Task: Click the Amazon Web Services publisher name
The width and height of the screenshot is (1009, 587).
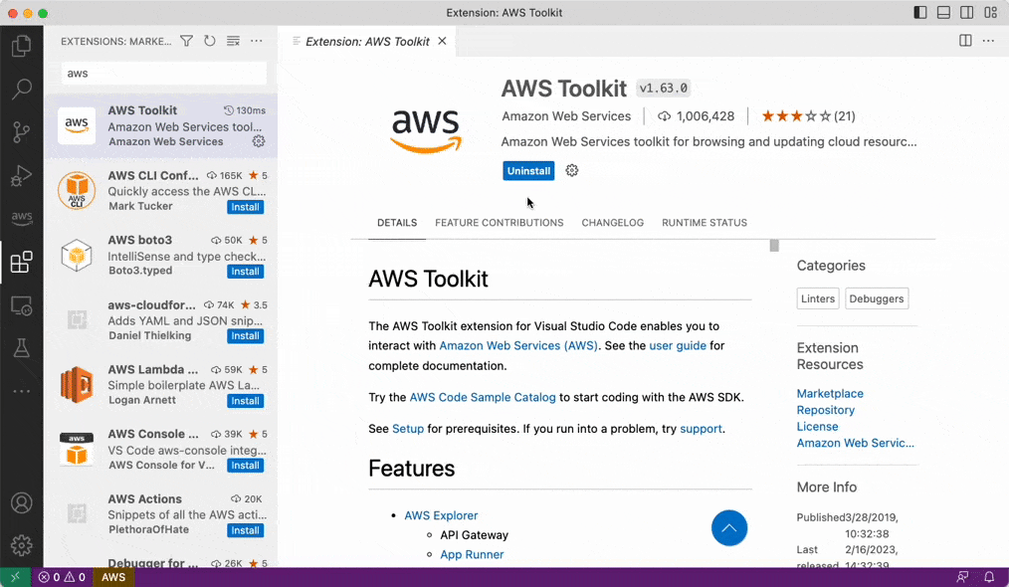Action: click(x=566, y=116)
